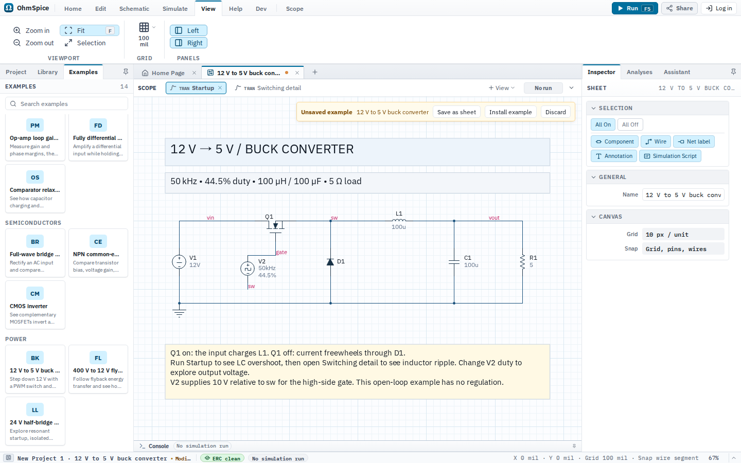The width and height of the screenshot is (741, 463).
Task: Run the simulation
Action: pyautogui.click(x=634, y=8)
